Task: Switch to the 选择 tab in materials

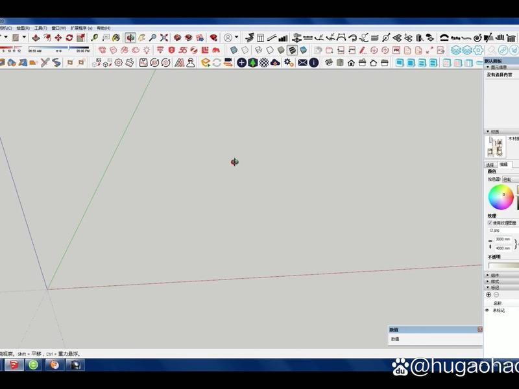Action: (x=490, y=165)
